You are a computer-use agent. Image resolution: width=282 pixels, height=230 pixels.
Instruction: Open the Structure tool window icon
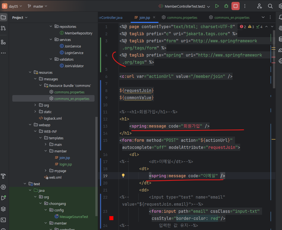[3, 42]
